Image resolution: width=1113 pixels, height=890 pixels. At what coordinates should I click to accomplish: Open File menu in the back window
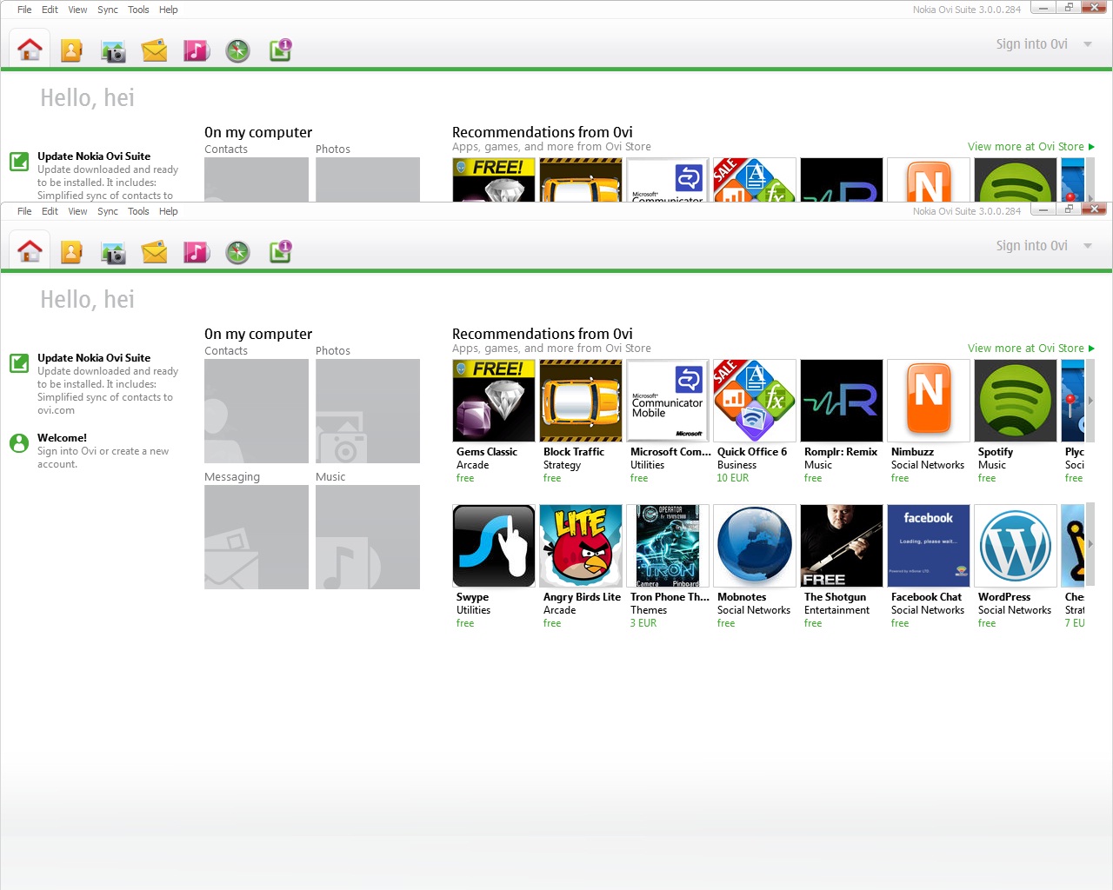coord(24,10)
